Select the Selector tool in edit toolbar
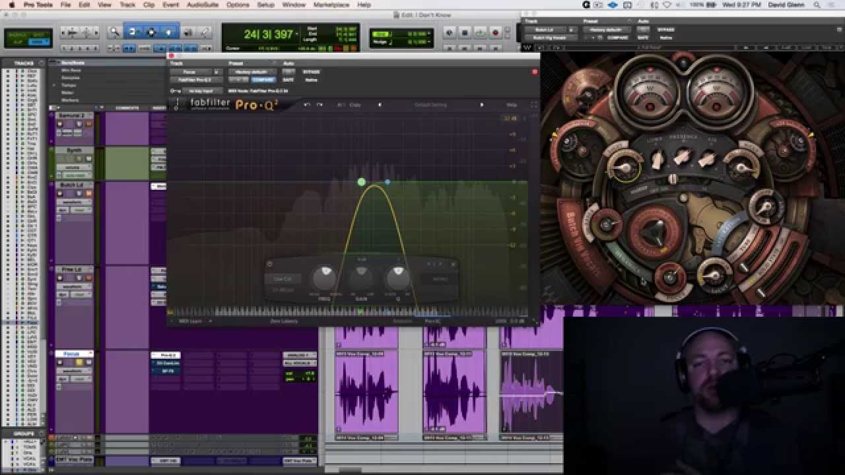This screenshot has width=845, height=475. 151,32
